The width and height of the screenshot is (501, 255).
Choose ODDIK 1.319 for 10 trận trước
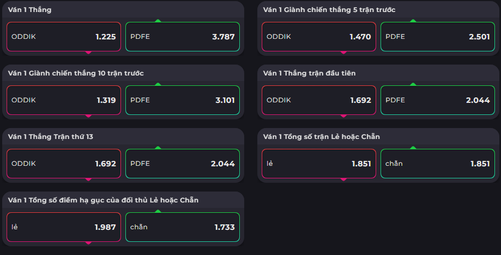(x=64, y=100)
